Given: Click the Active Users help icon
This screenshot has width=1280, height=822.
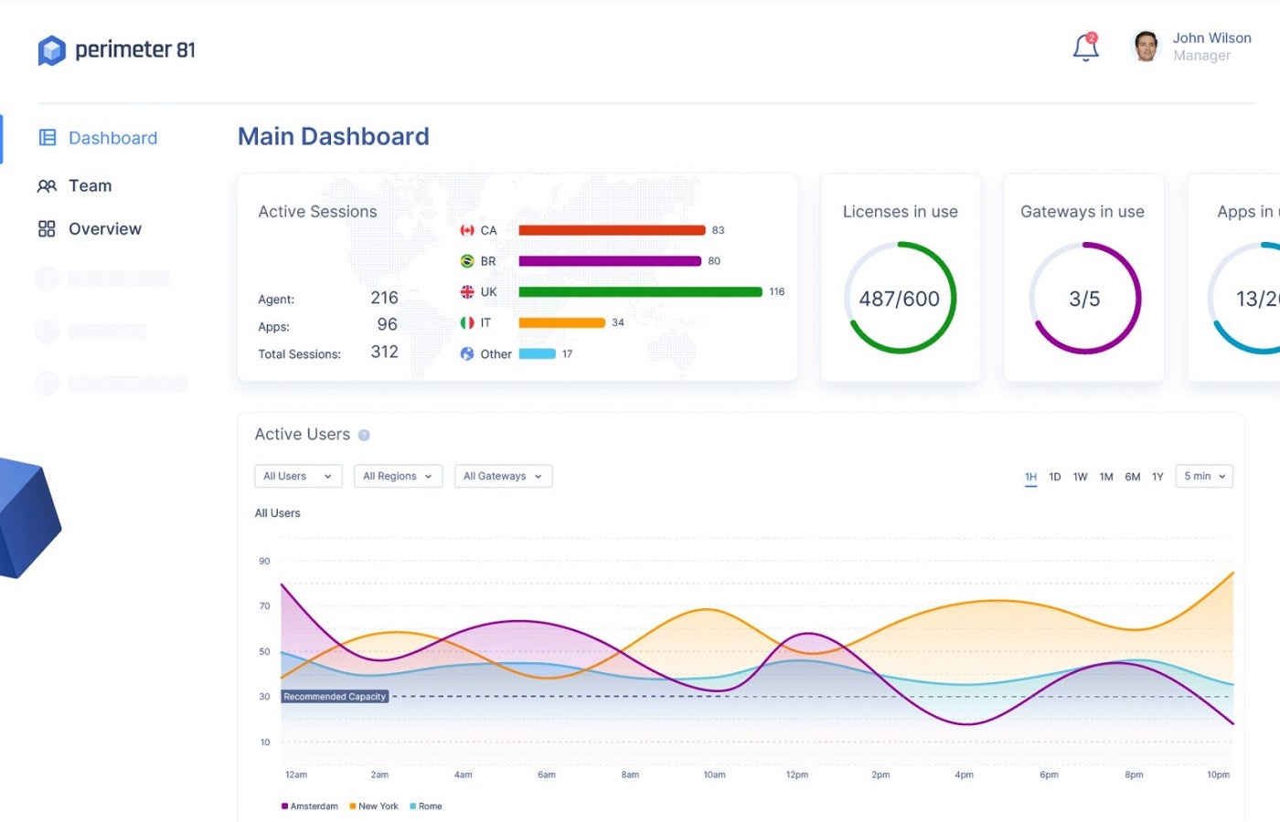Looking at the screenshot, I should coord(364,436).
